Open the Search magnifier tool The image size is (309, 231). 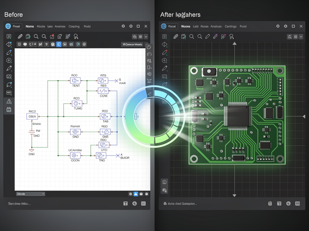[36, 36]
